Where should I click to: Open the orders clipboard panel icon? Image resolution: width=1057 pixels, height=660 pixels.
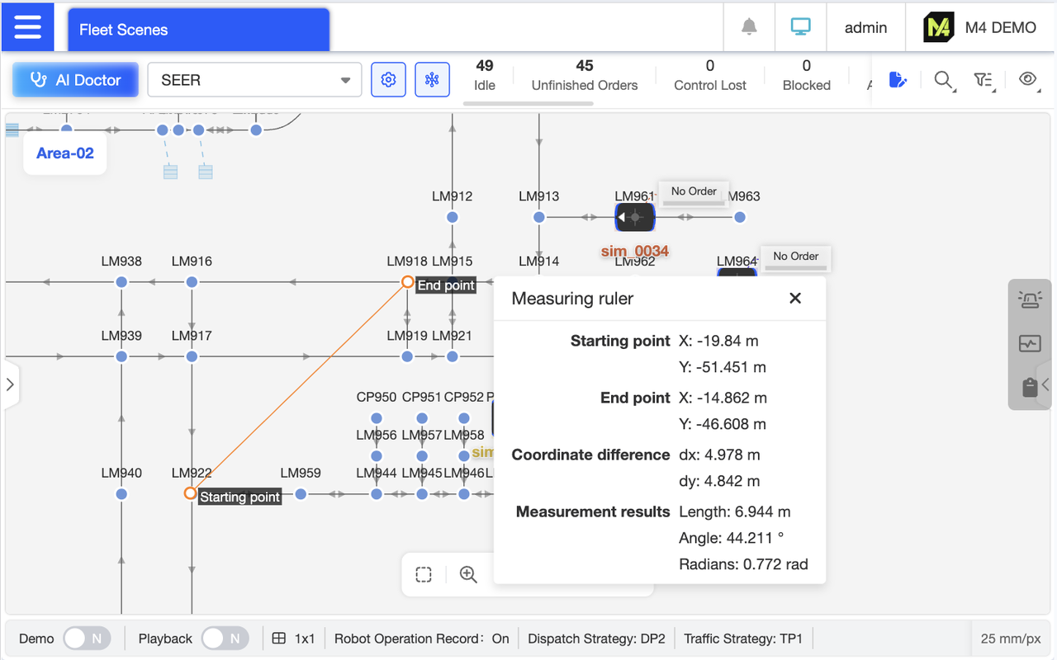tap(1029, 387)
